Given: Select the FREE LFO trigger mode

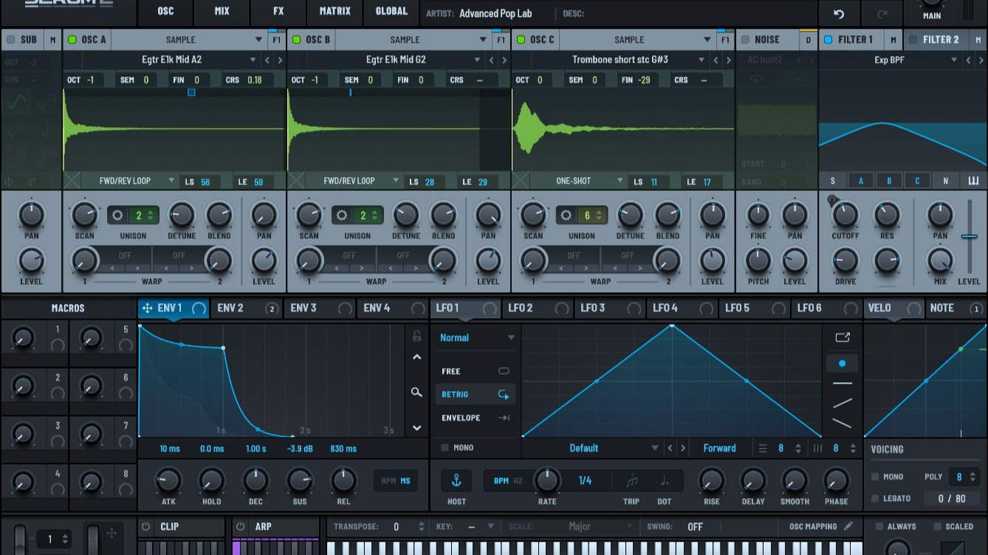Looking at the screenshot, I should click(476, 371).
